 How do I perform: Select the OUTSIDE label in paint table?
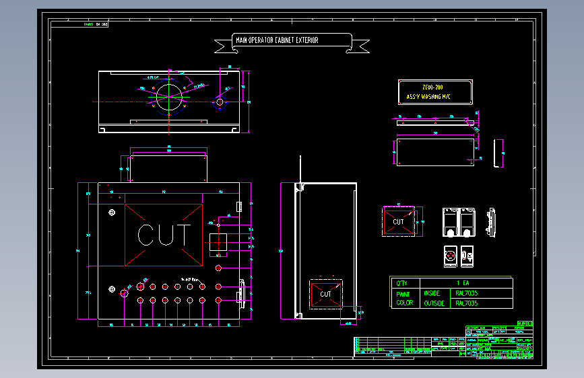pos(434,303)
